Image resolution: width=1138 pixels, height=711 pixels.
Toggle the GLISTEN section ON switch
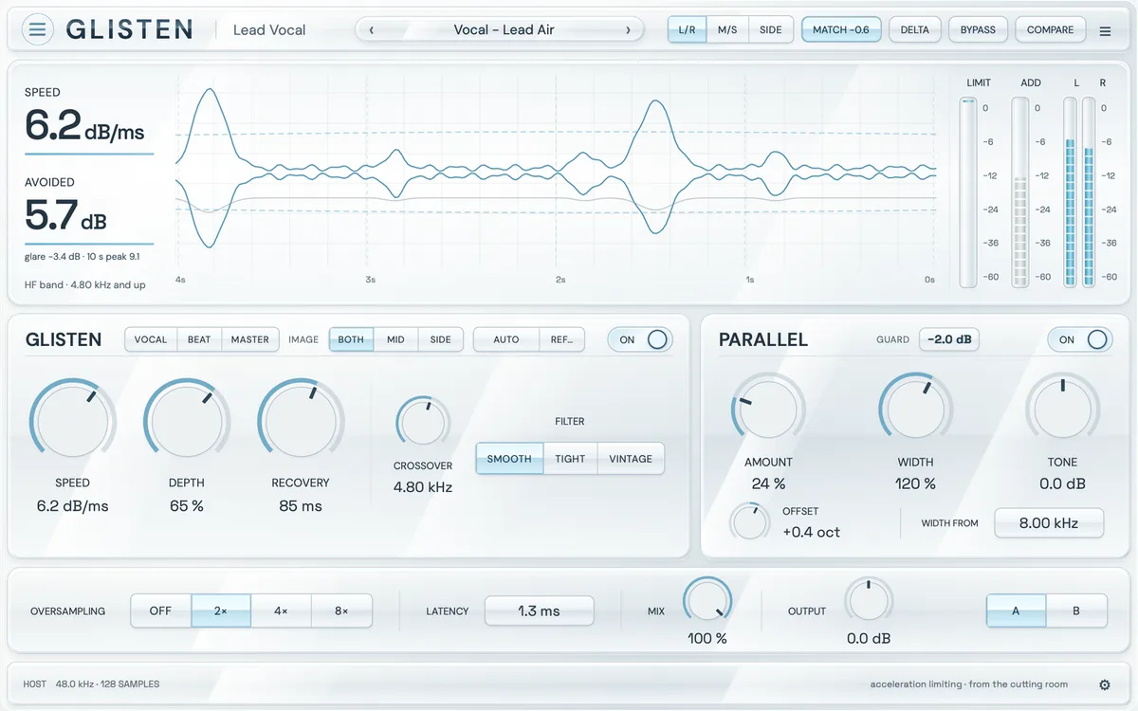pyautogui.click(x=640, y=339)
